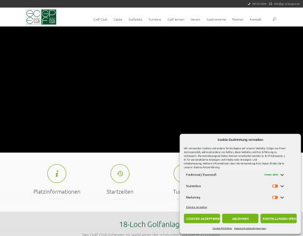Click the Einstellungen speichern button
303x236 pixels.
click(278, 218)
